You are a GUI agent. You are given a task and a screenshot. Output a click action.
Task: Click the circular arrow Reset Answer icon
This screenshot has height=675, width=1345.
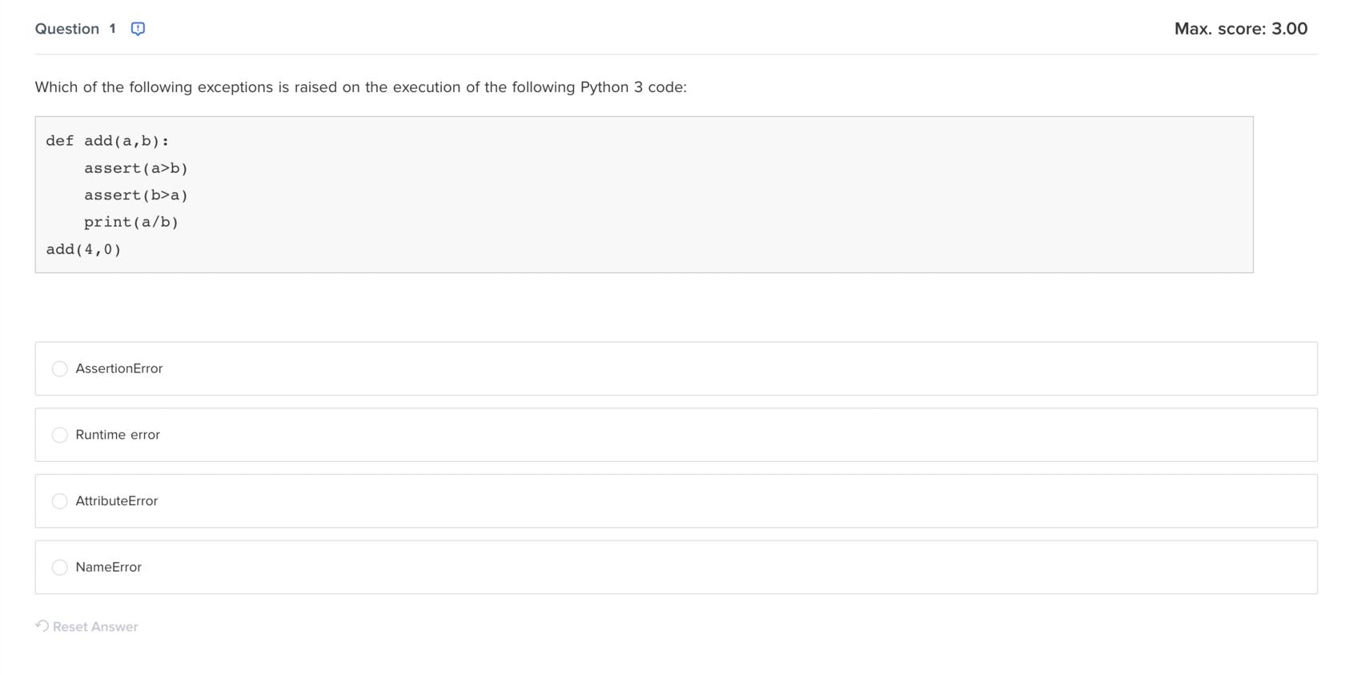(42, 625)
